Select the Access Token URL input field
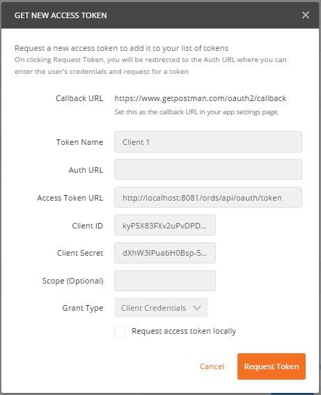Screen dimensions: 321x395 pos(208,198)
